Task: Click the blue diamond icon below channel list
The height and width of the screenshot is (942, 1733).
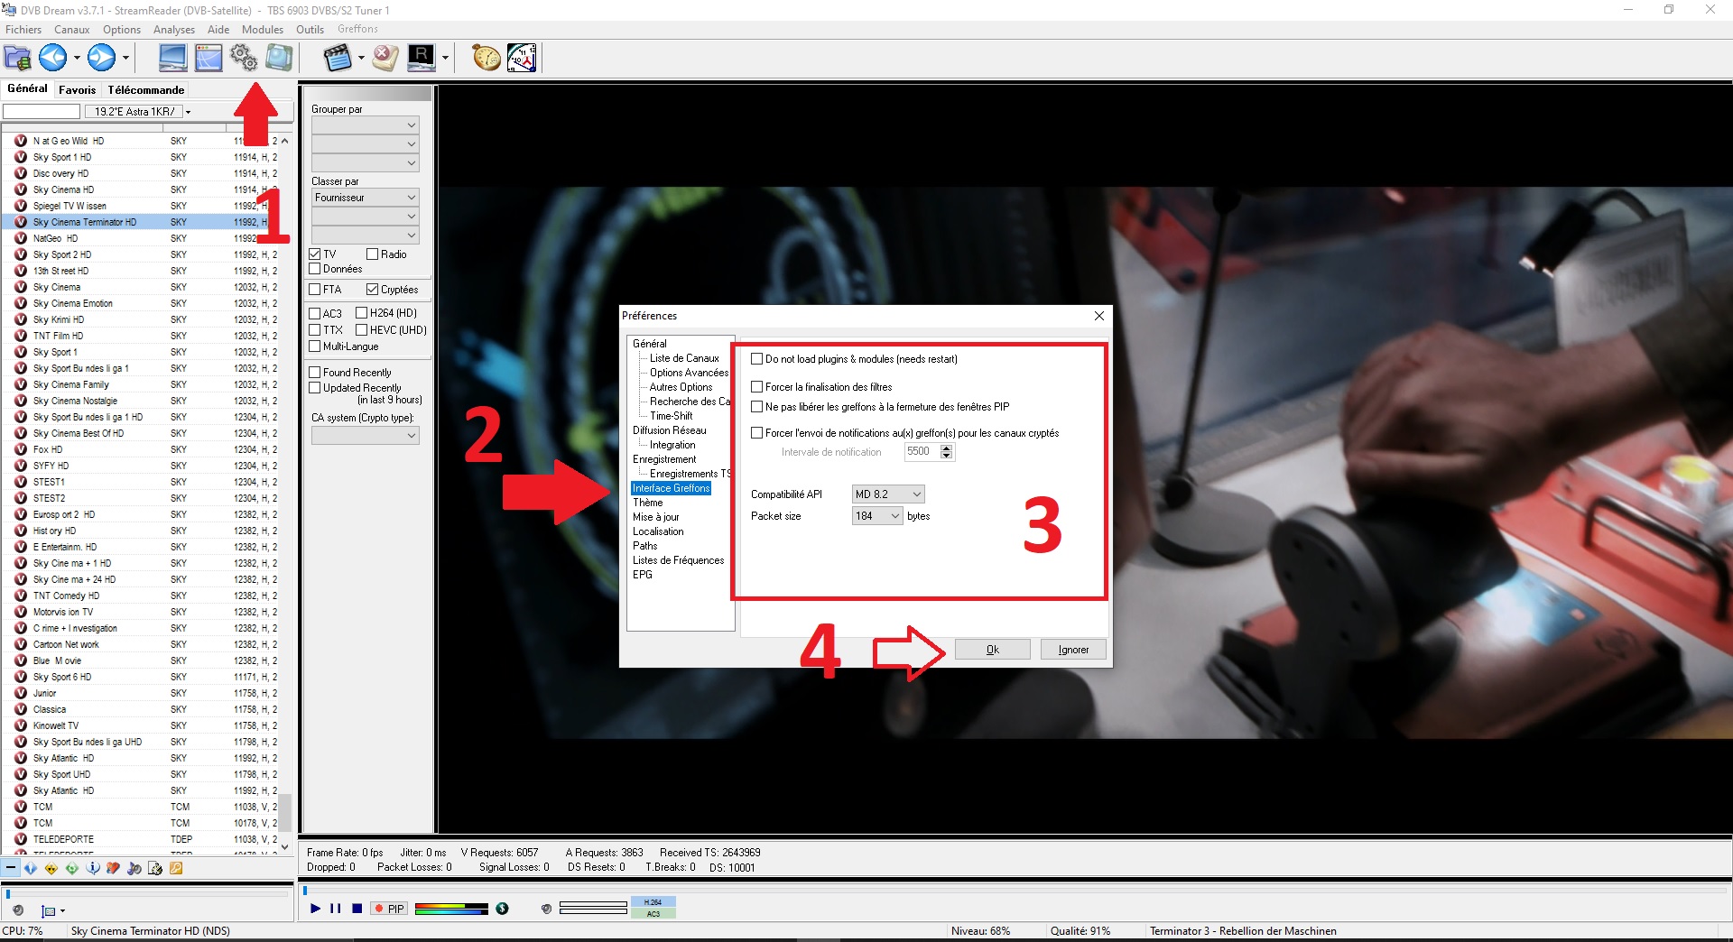Action: pos(31,868)
